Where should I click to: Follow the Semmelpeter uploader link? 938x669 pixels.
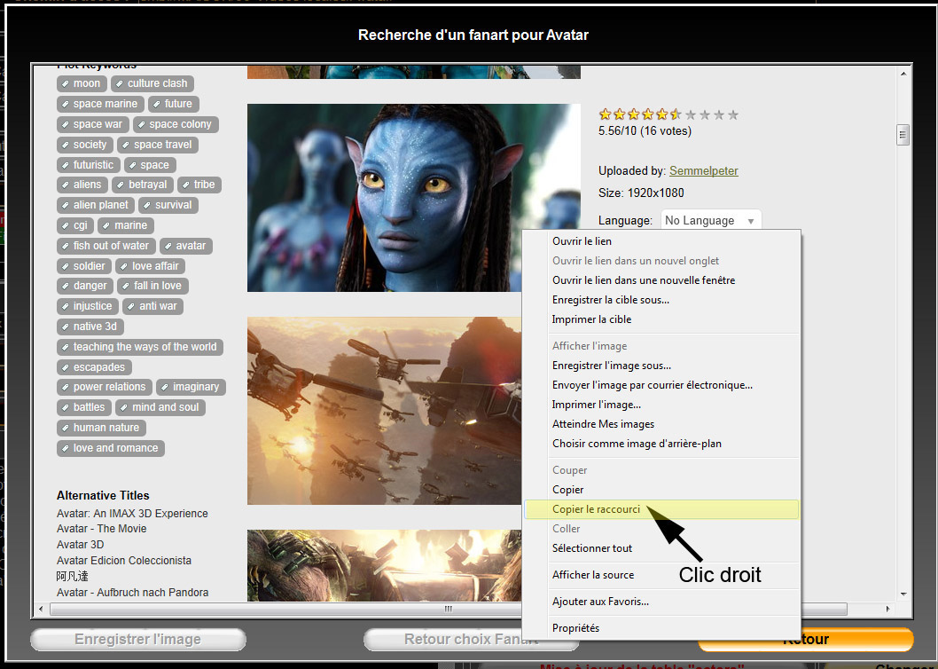[x=704, y=170]
